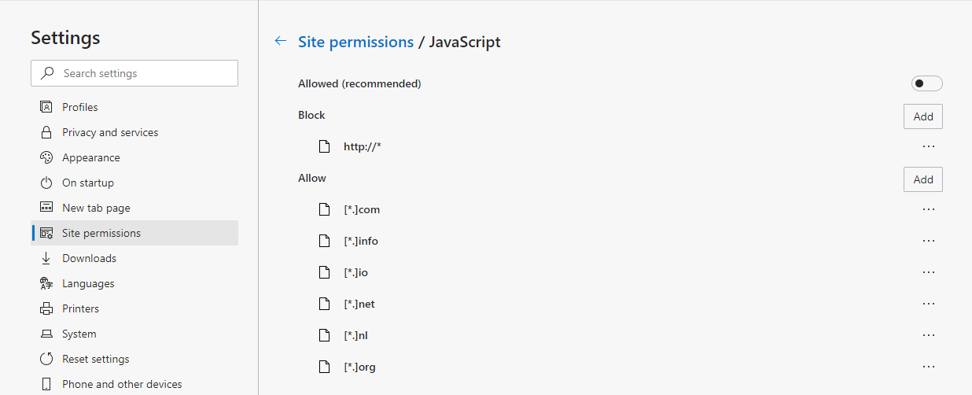Click the Downloads arrow icon
972x395 pixels.
(x=46, y=258)
